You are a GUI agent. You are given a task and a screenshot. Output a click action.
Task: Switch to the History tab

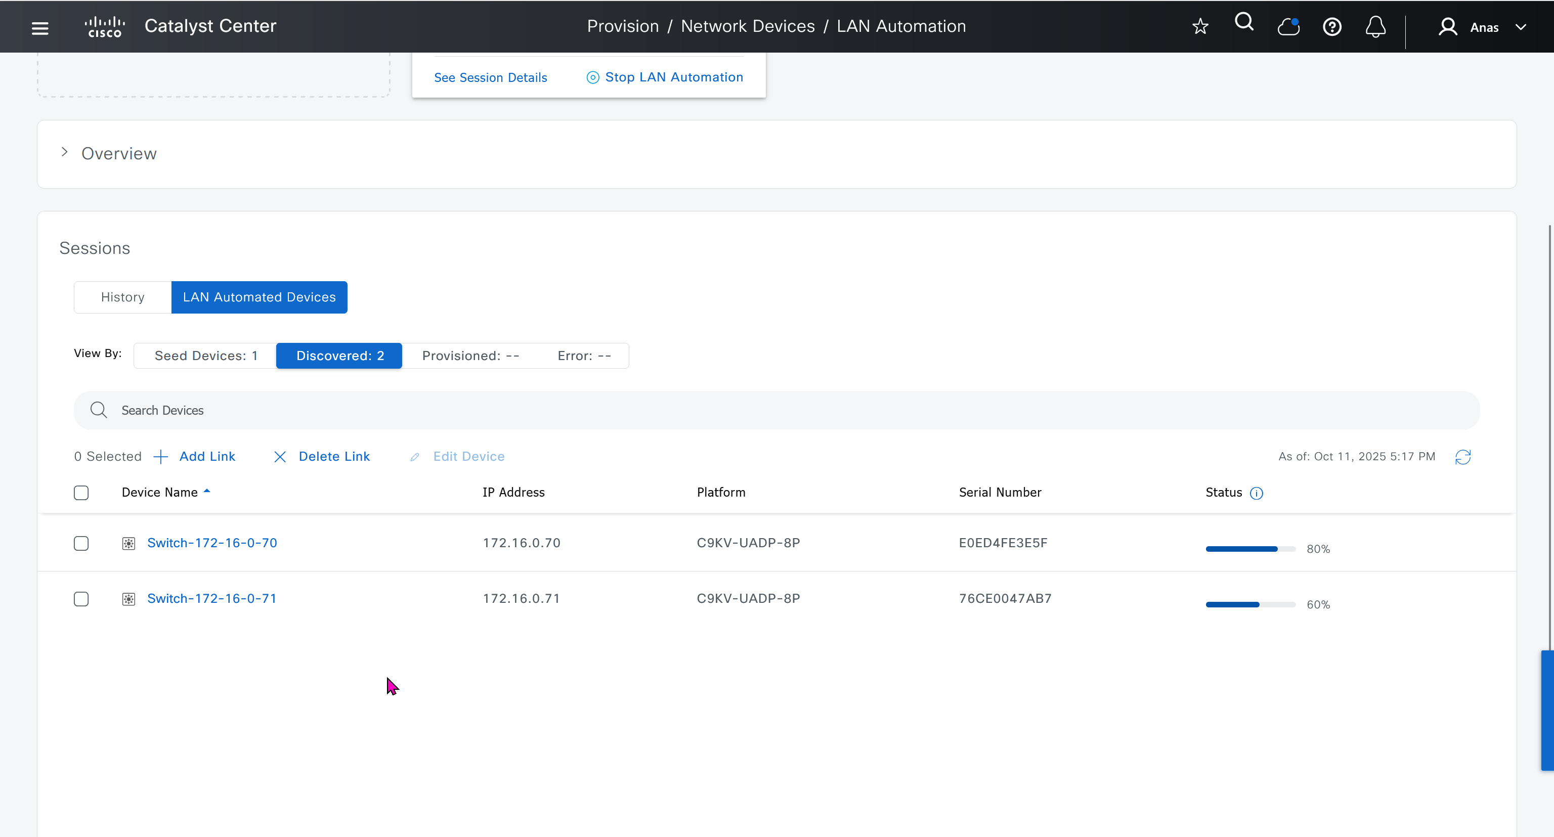coord(122,297)
